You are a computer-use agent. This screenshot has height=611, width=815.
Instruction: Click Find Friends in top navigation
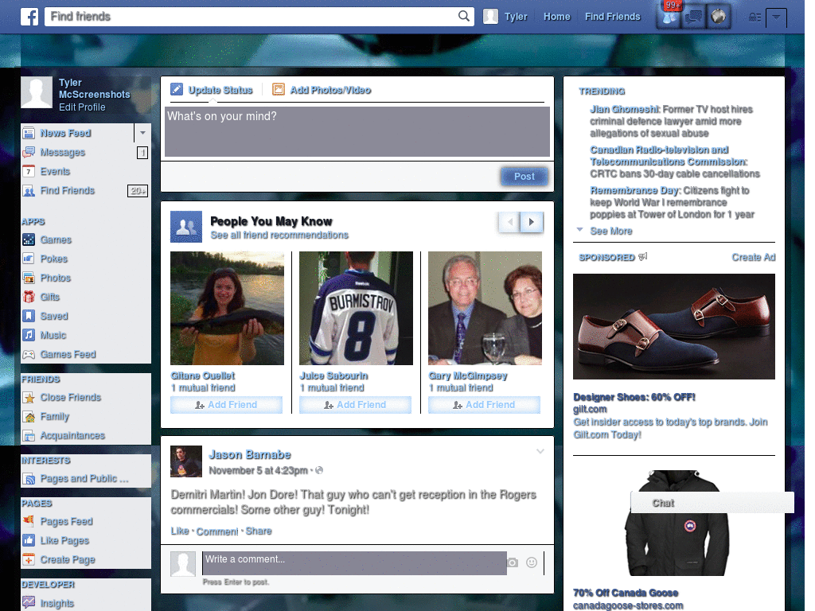612,17
